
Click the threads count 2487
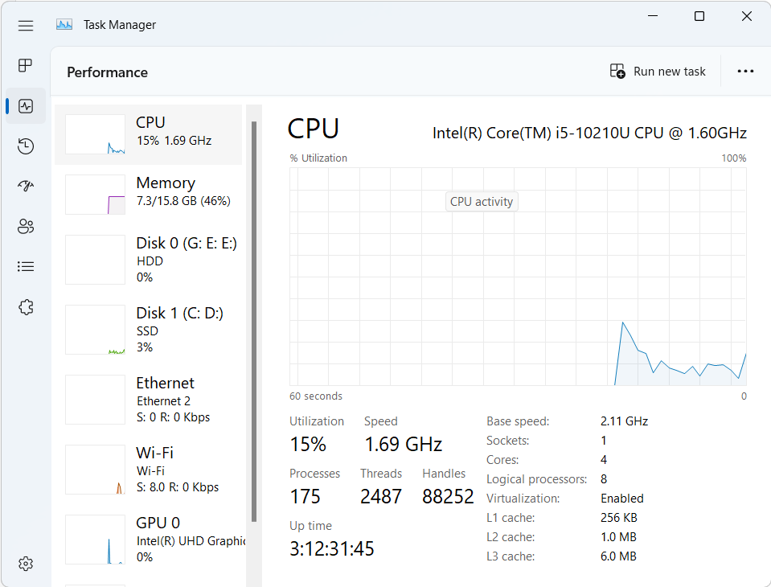[x=381, y=497]
